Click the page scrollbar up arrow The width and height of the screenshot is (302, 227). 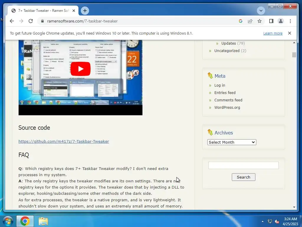click(x=294, y=43)
